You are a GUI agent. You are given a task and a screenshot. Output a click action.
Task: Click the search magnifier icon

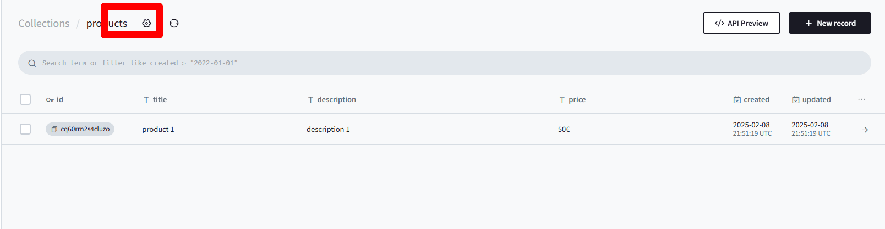[32, 63]
